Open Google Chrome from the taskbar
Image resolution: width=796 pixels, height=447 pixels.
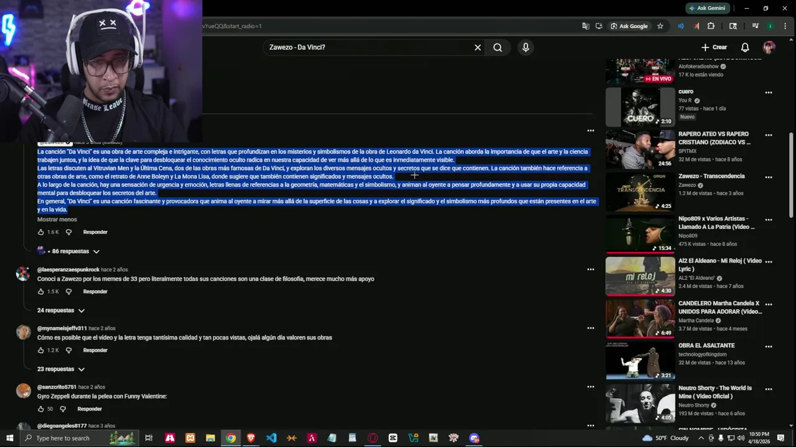[231, 438]
